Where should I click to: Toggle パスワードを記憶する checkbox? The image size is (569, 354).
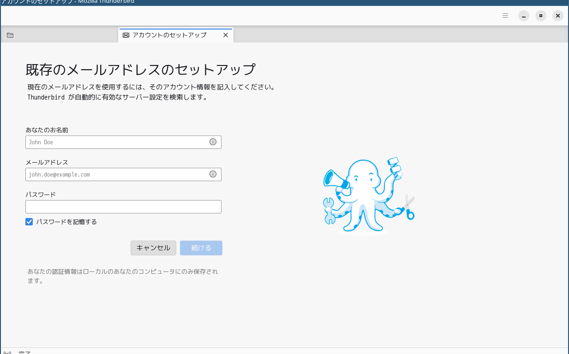click(x=29, y=222)
